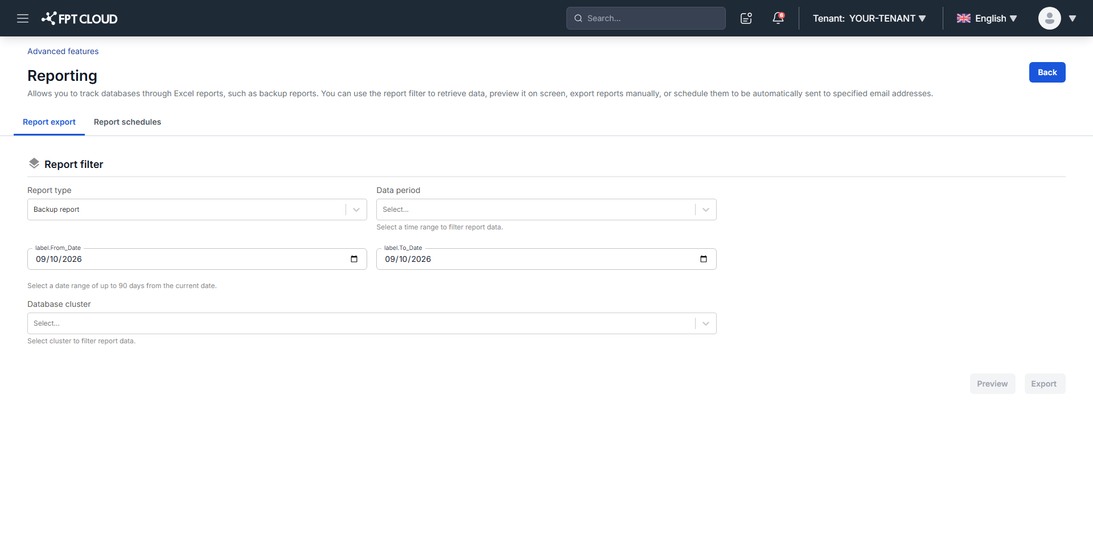This screenshot has height=538, width=1093.
Task: Click the Reporting page heading
Action: 63,76
